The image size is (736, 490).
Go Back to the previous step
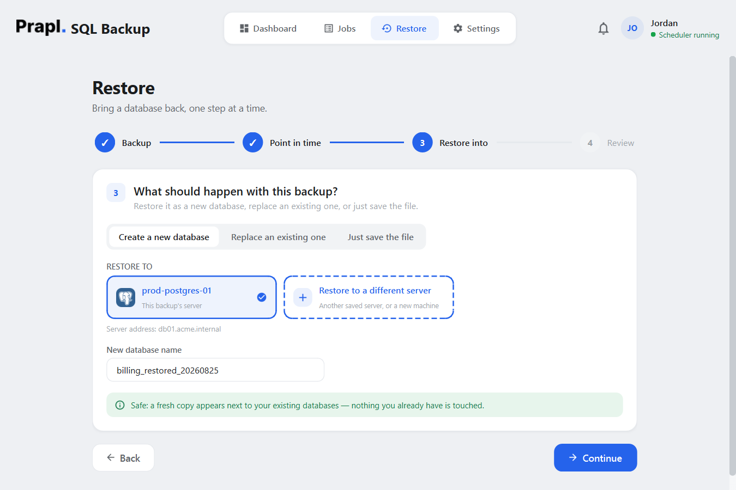[123, 458]
